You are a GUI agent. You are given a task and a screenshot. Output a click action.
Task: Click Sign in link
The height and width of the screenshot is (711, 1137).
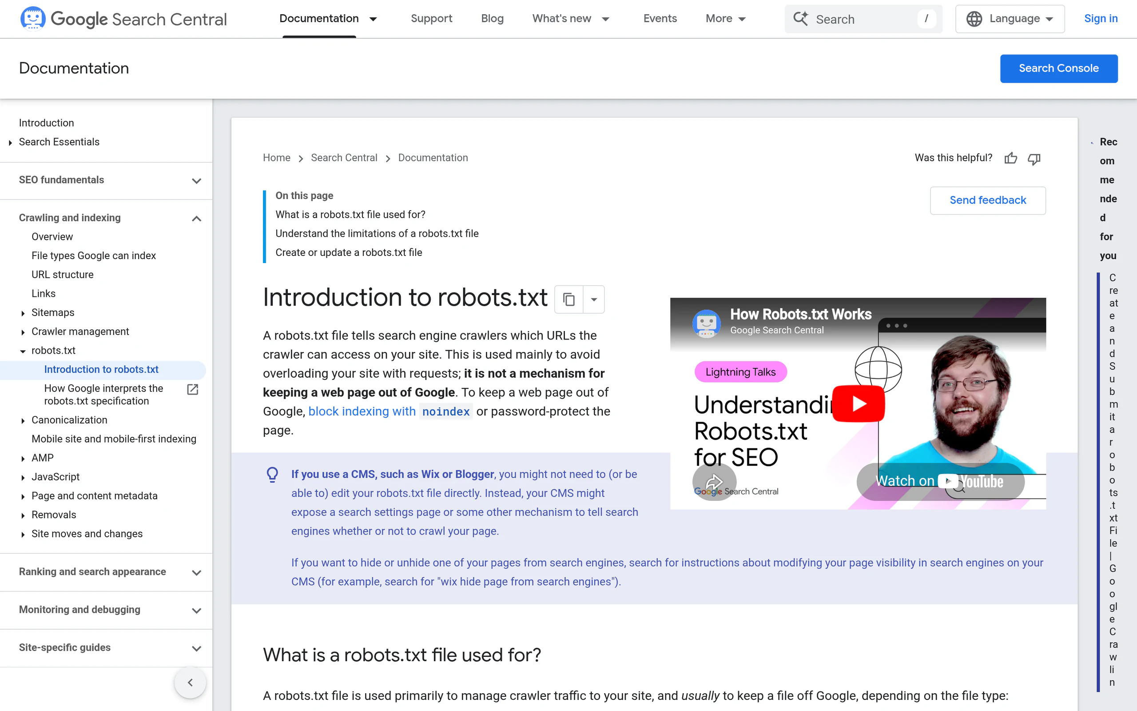pyautogui.click(x=1101, y=19)
